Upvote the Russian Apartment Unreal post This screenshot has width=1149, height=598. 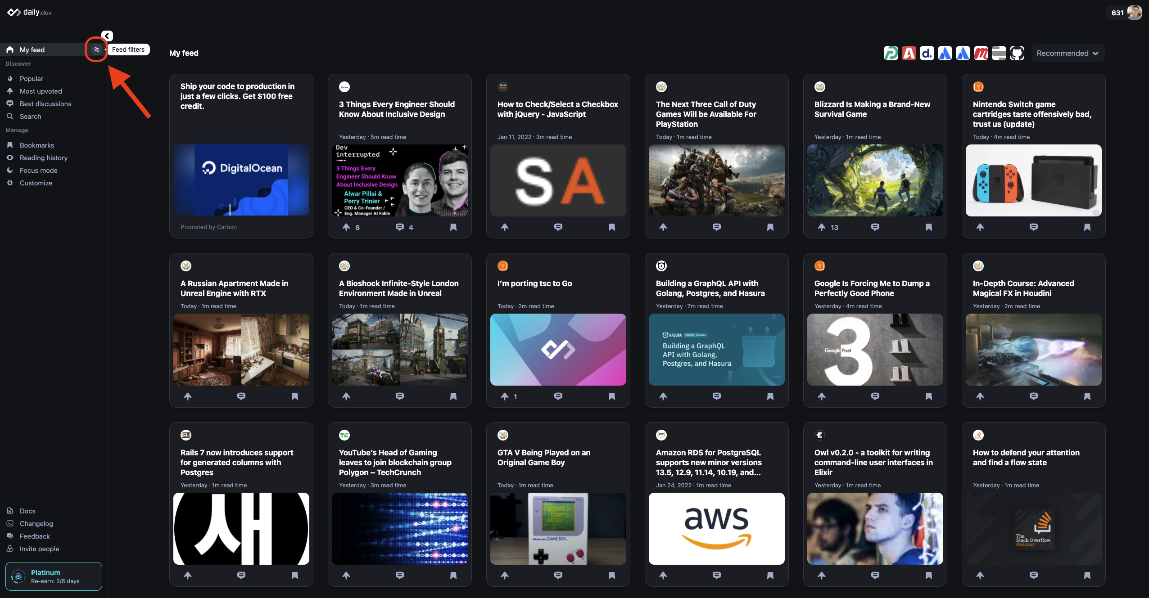tap(188, 396)
